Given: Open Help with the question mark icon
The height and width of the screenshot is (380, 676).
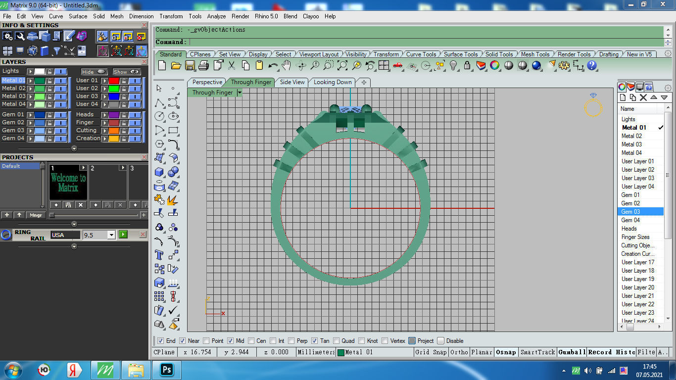Looking at the screenshot, I should click(592, 65).
